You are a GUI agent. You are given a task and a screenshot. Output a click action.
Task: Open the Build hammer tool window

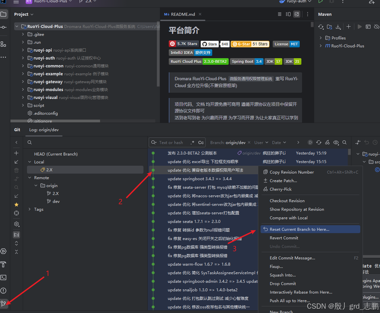tap(3, 264)
